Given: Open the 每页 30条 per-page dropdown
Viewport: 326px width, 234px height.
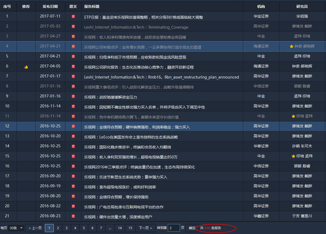Looking at the screenshot, I should 16,228.
